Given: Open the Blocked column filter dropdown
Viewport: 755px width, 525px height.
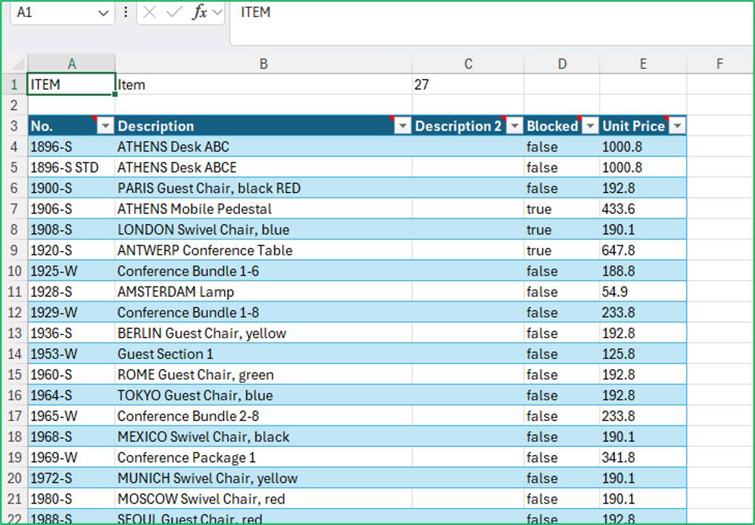Looking at the screenshot, I should pyautogui.click(x=590, y=126).
